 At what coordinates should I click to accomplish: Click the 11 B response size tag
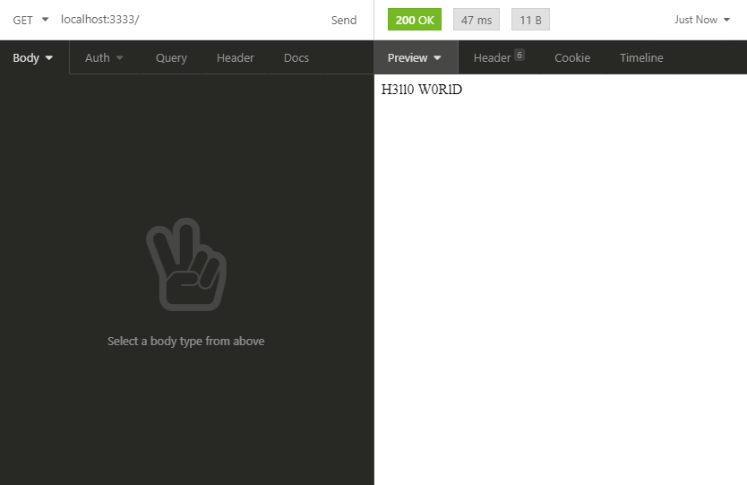530,20
